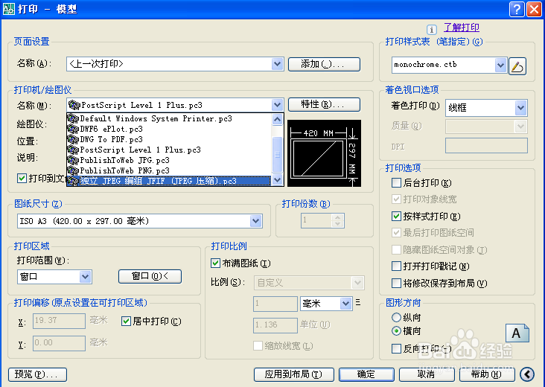Select PostScript Level 1 Plus.pc3 list entry
The height and width of the screenshot is (387, 545).
tap(168, 150)
